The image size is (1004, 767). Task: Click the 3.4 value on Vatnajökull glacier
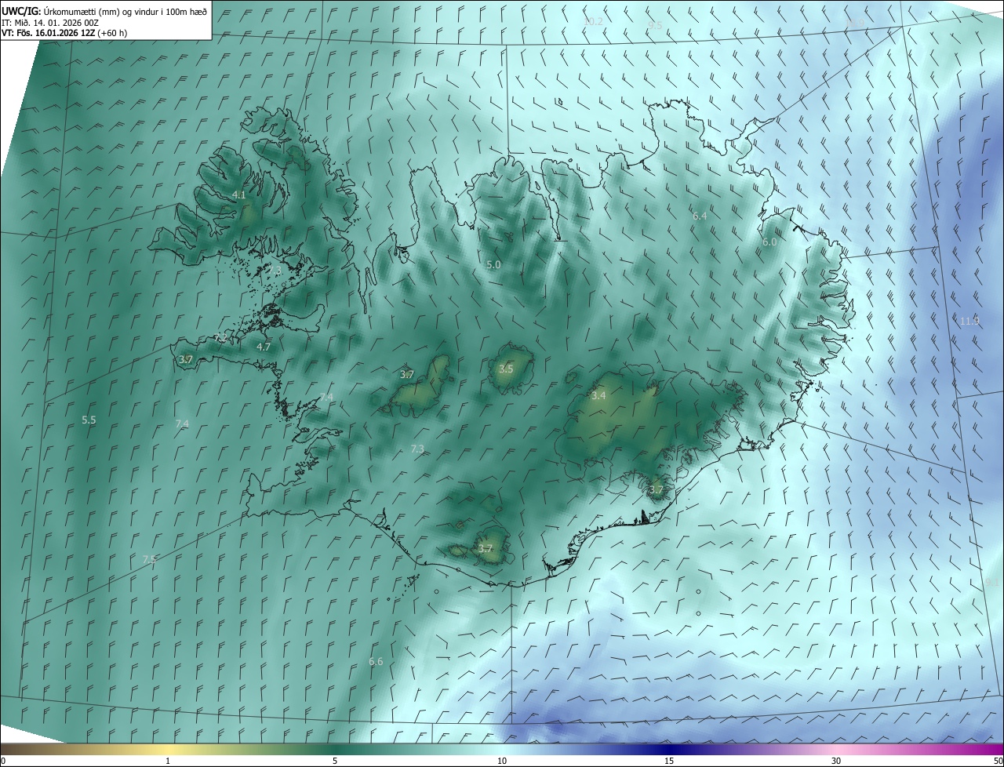coord(598,396)
